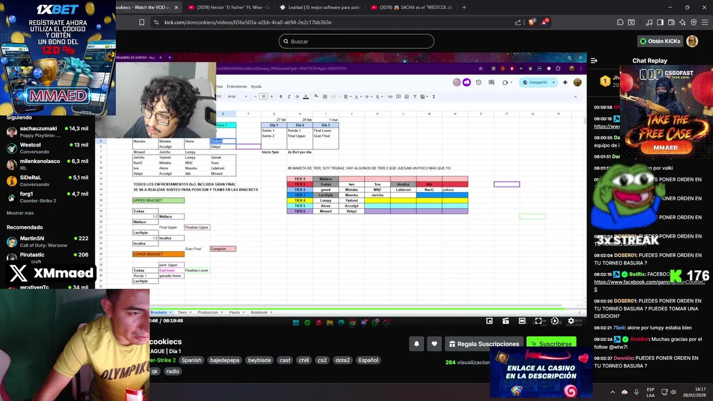This screenshot has height=401, width=713.
Task: Open SiDeRaL channel in the sidebar
Action: (48, 180)
